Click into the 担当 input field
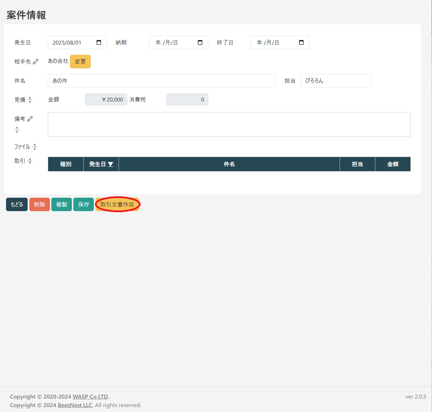Screen dimensions: 432x412 (336, 81)
